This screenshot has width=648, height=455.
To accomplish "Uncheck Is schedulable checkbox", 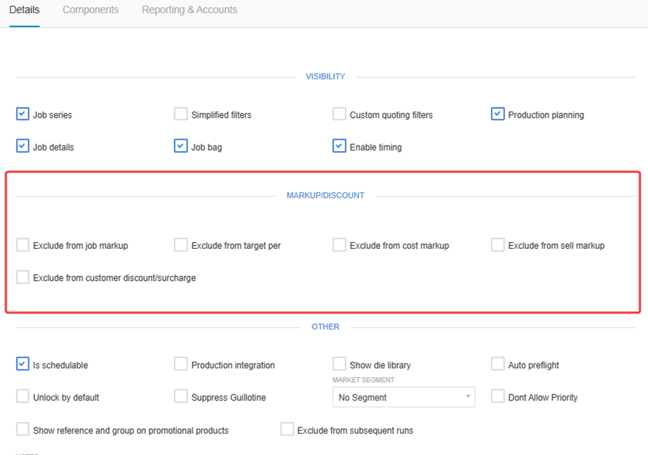I will tap(23, 364).
